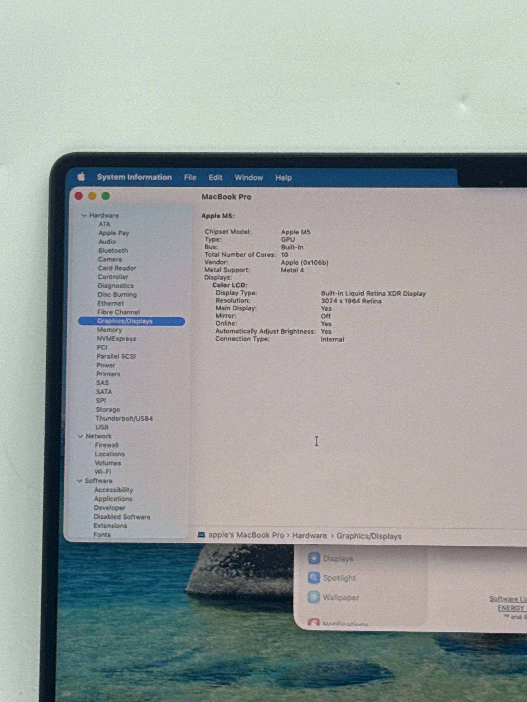
Task: Click the Software License link
Action: click(508, 599)
